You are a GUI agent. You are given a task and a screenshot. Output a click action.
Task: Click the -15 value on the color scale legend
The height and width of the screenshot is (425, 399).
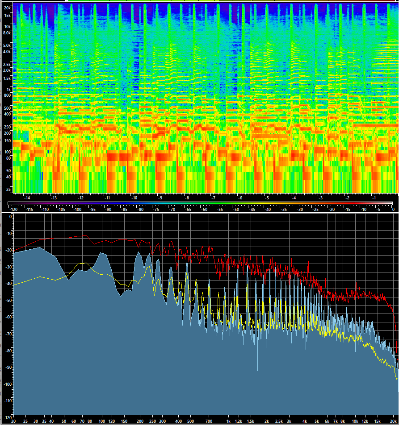pos(347,210)
